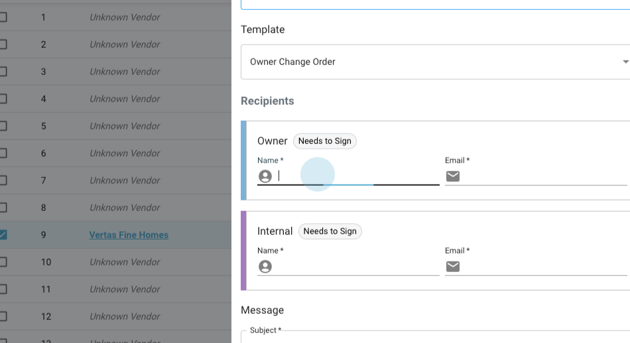Open the Vertas Fine Homes vendor link
Screen dimensions: 630x343
129,235
